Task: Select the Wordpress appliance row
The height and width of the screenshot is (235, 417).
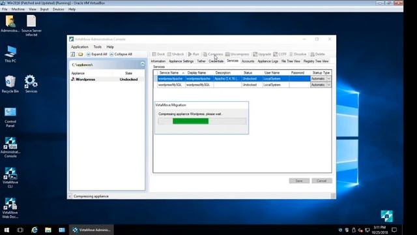Action: [106, 80]
